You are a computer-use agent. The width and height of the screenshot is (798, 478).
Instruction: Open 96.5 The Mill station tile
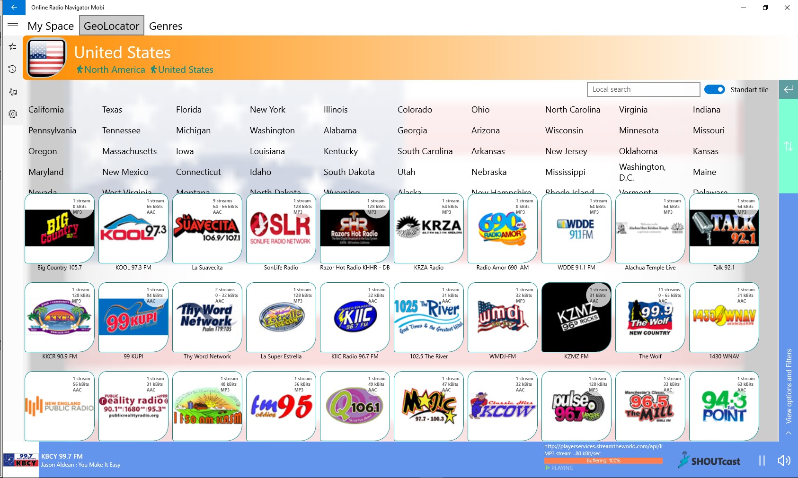click(x=650, y=406)
